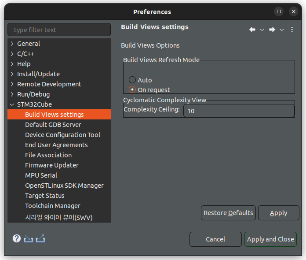The height and width of the screenshot is (260, 306).
Task: Expand the General tree node
Action: pyautogui.click(x=12, y=44)
